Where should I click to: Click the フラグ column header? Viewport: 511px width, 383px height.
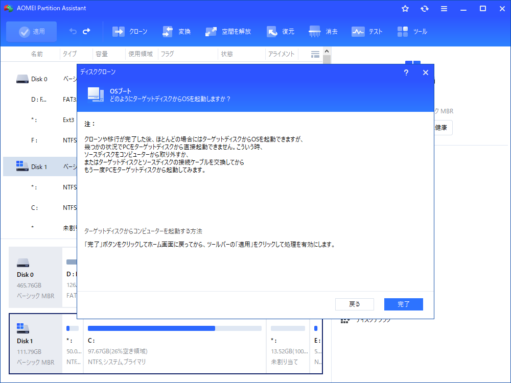(167, 54)
